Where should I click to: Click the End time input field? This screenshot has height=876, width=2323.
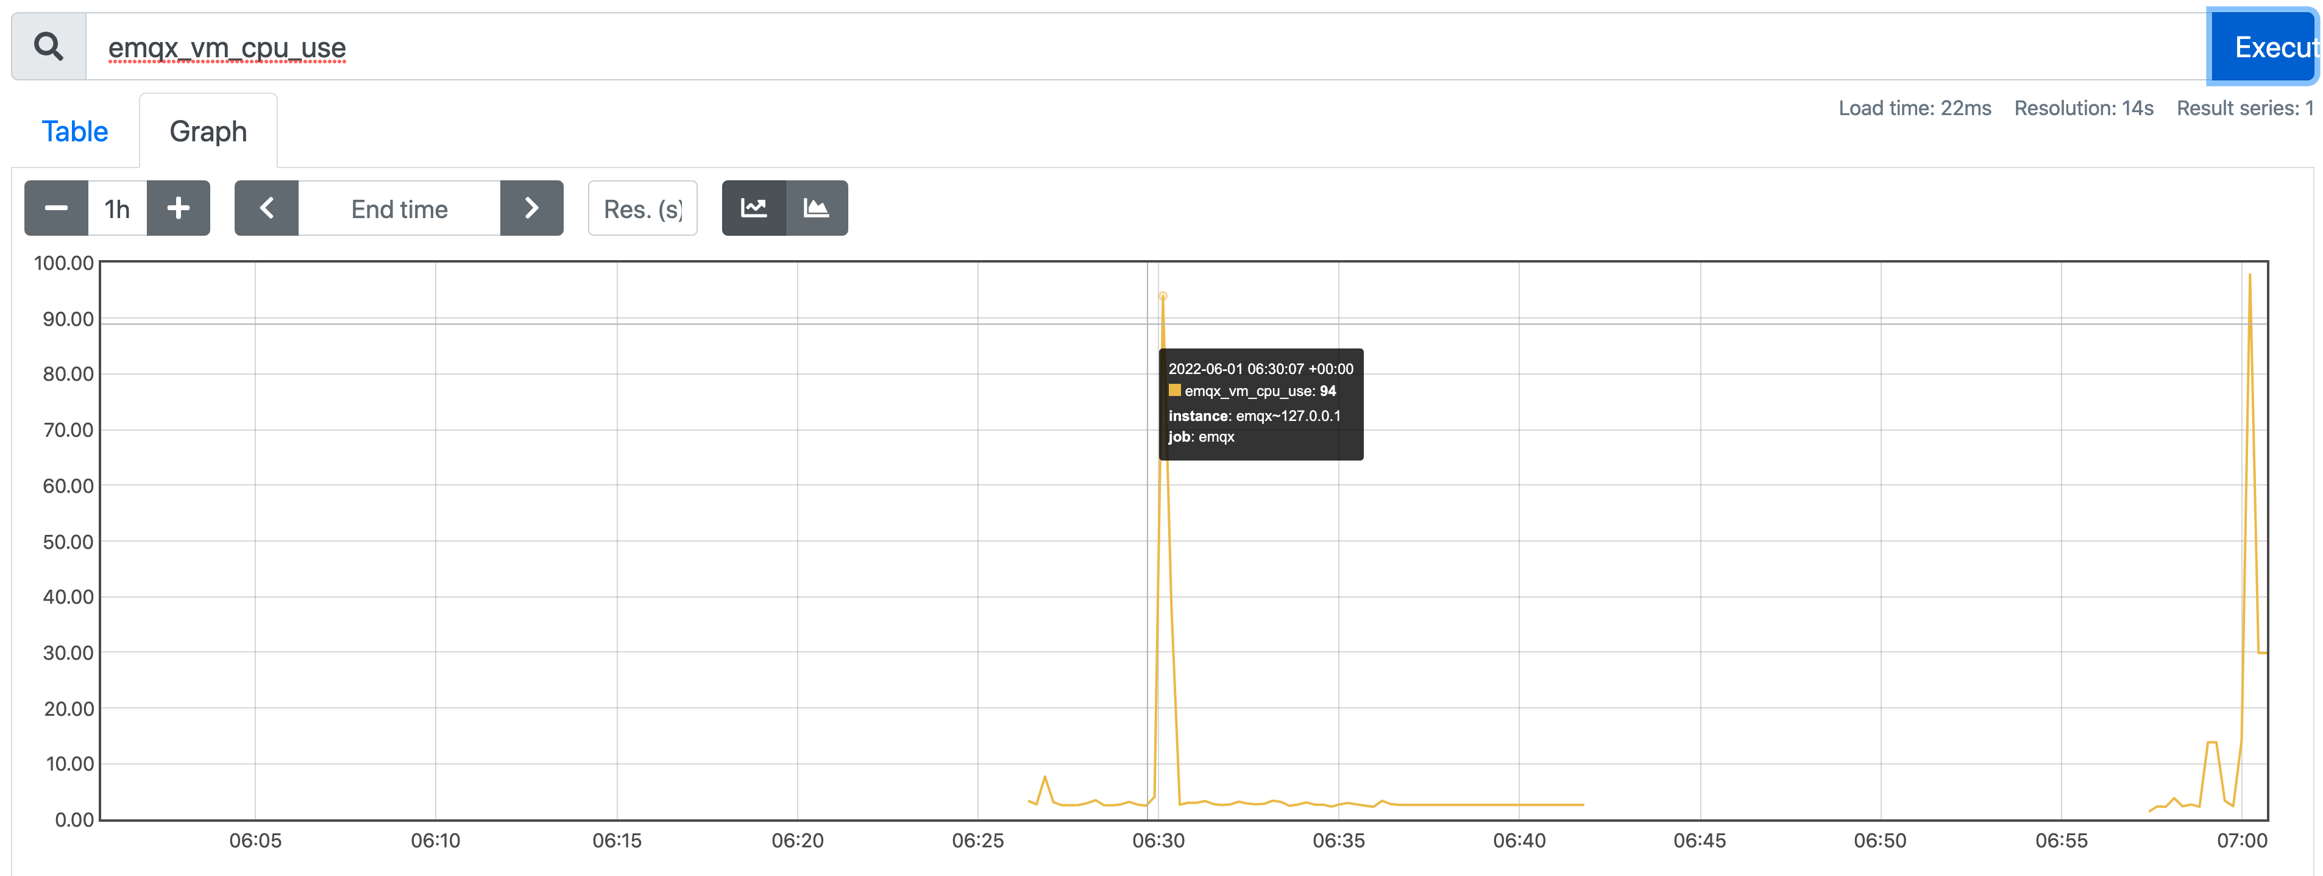(x=399, y=208)
